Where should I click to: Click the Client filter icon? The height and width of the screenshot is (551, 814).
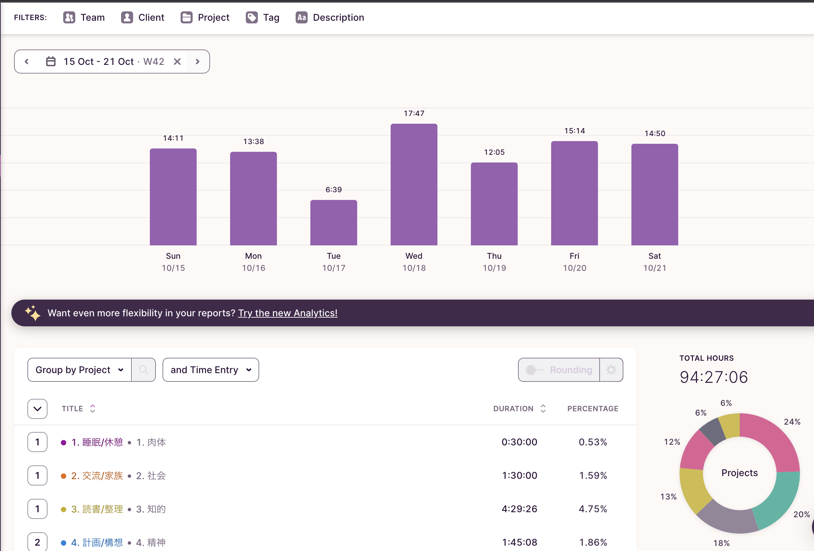(x=127, y=17)
